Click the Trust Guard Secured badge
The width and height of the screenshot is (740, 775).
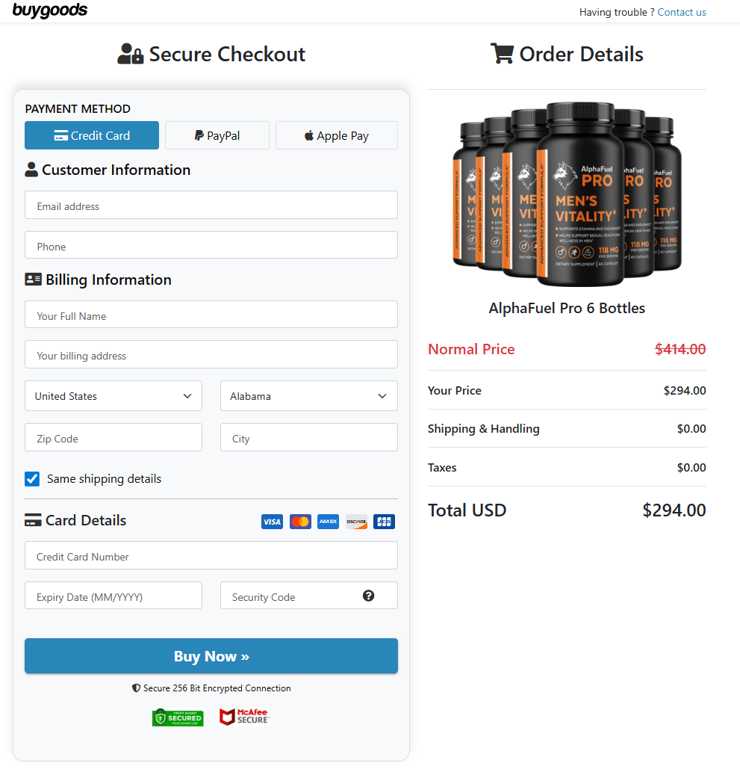pos(178,716)
